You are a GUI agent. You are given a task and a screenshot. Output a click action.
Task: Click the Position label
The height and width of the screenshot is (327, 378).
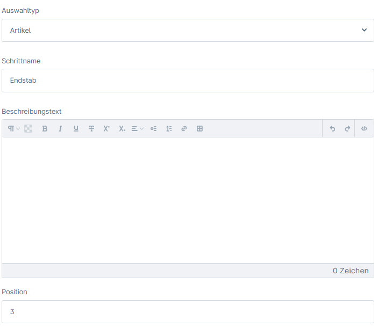(x=14, y=292)
